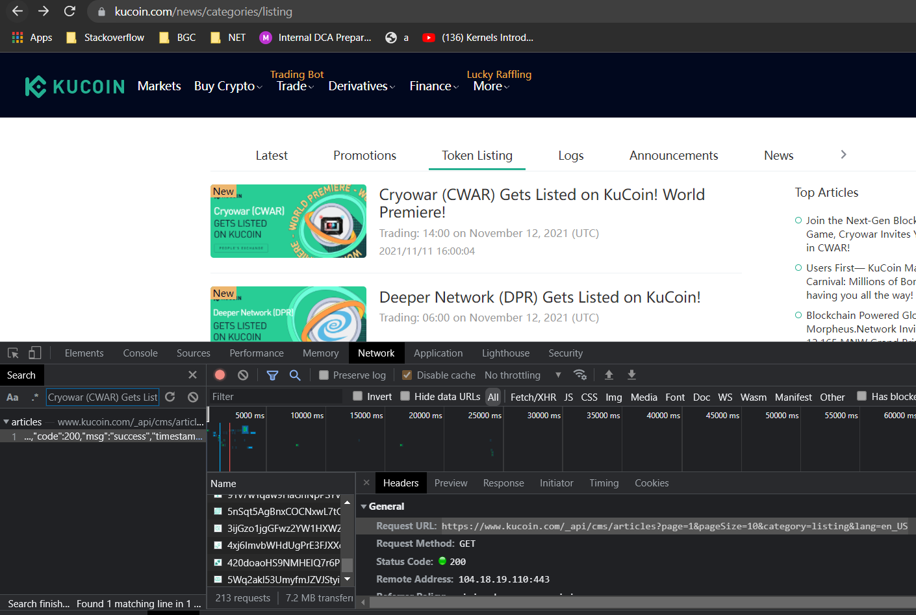
Task: Uncheck the Disable cache checkbox
Action: (407, 375)
